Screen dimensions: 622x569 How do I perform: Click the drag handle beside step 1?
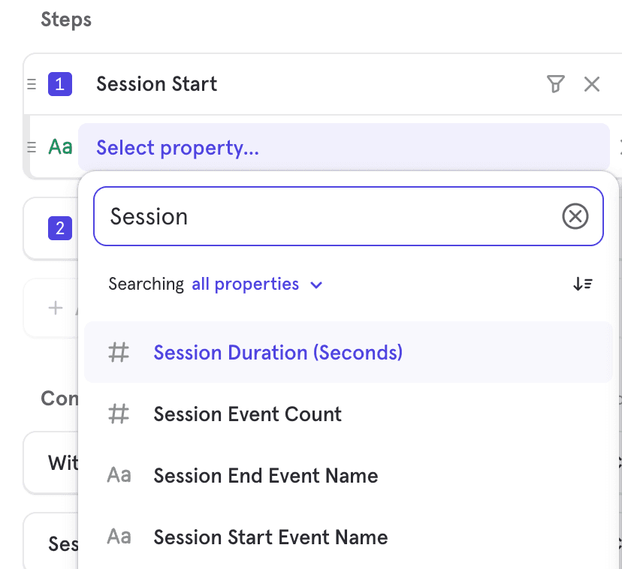(32, 84)
